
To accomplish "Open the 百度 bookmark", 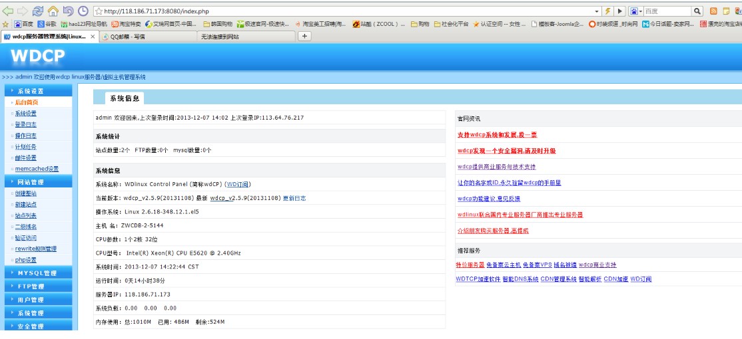I will 24,24.
